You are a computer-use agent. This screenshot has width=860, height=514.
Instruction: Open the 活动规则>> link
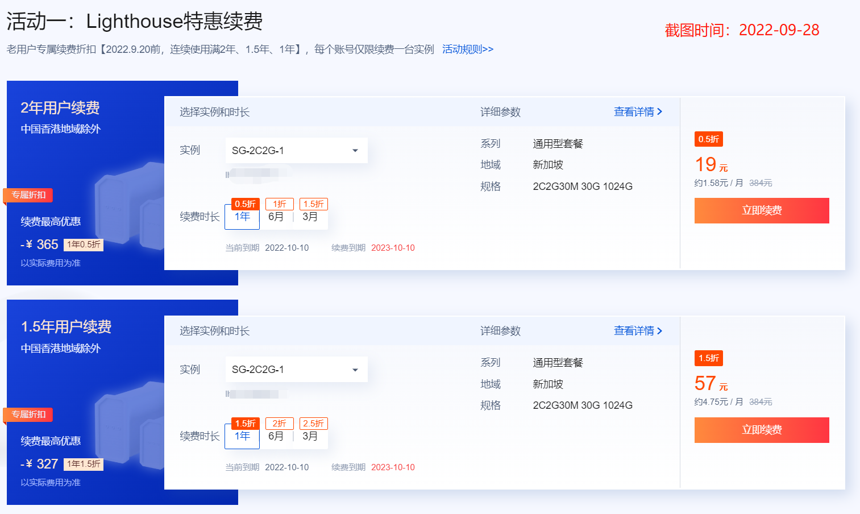coord(468,49)
